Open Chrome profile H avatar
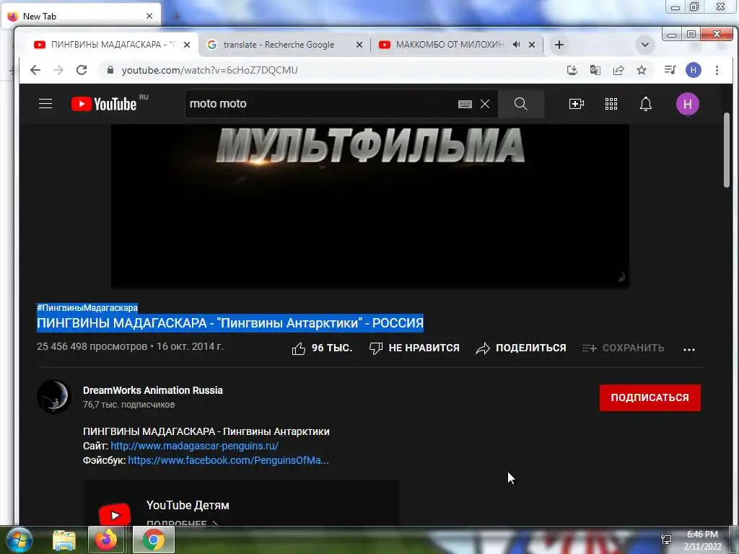Image resolution: width=739 pixels, height=554 pixels. (x=694, y=70)
